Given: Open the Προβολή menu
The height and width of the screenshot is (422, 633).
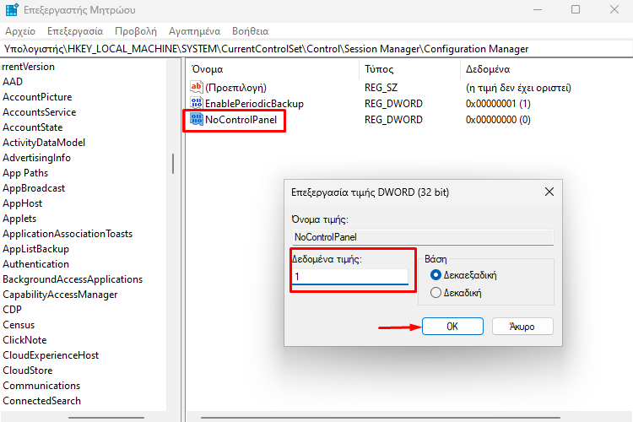Looking at the screenshot, I should coord(136,31).
